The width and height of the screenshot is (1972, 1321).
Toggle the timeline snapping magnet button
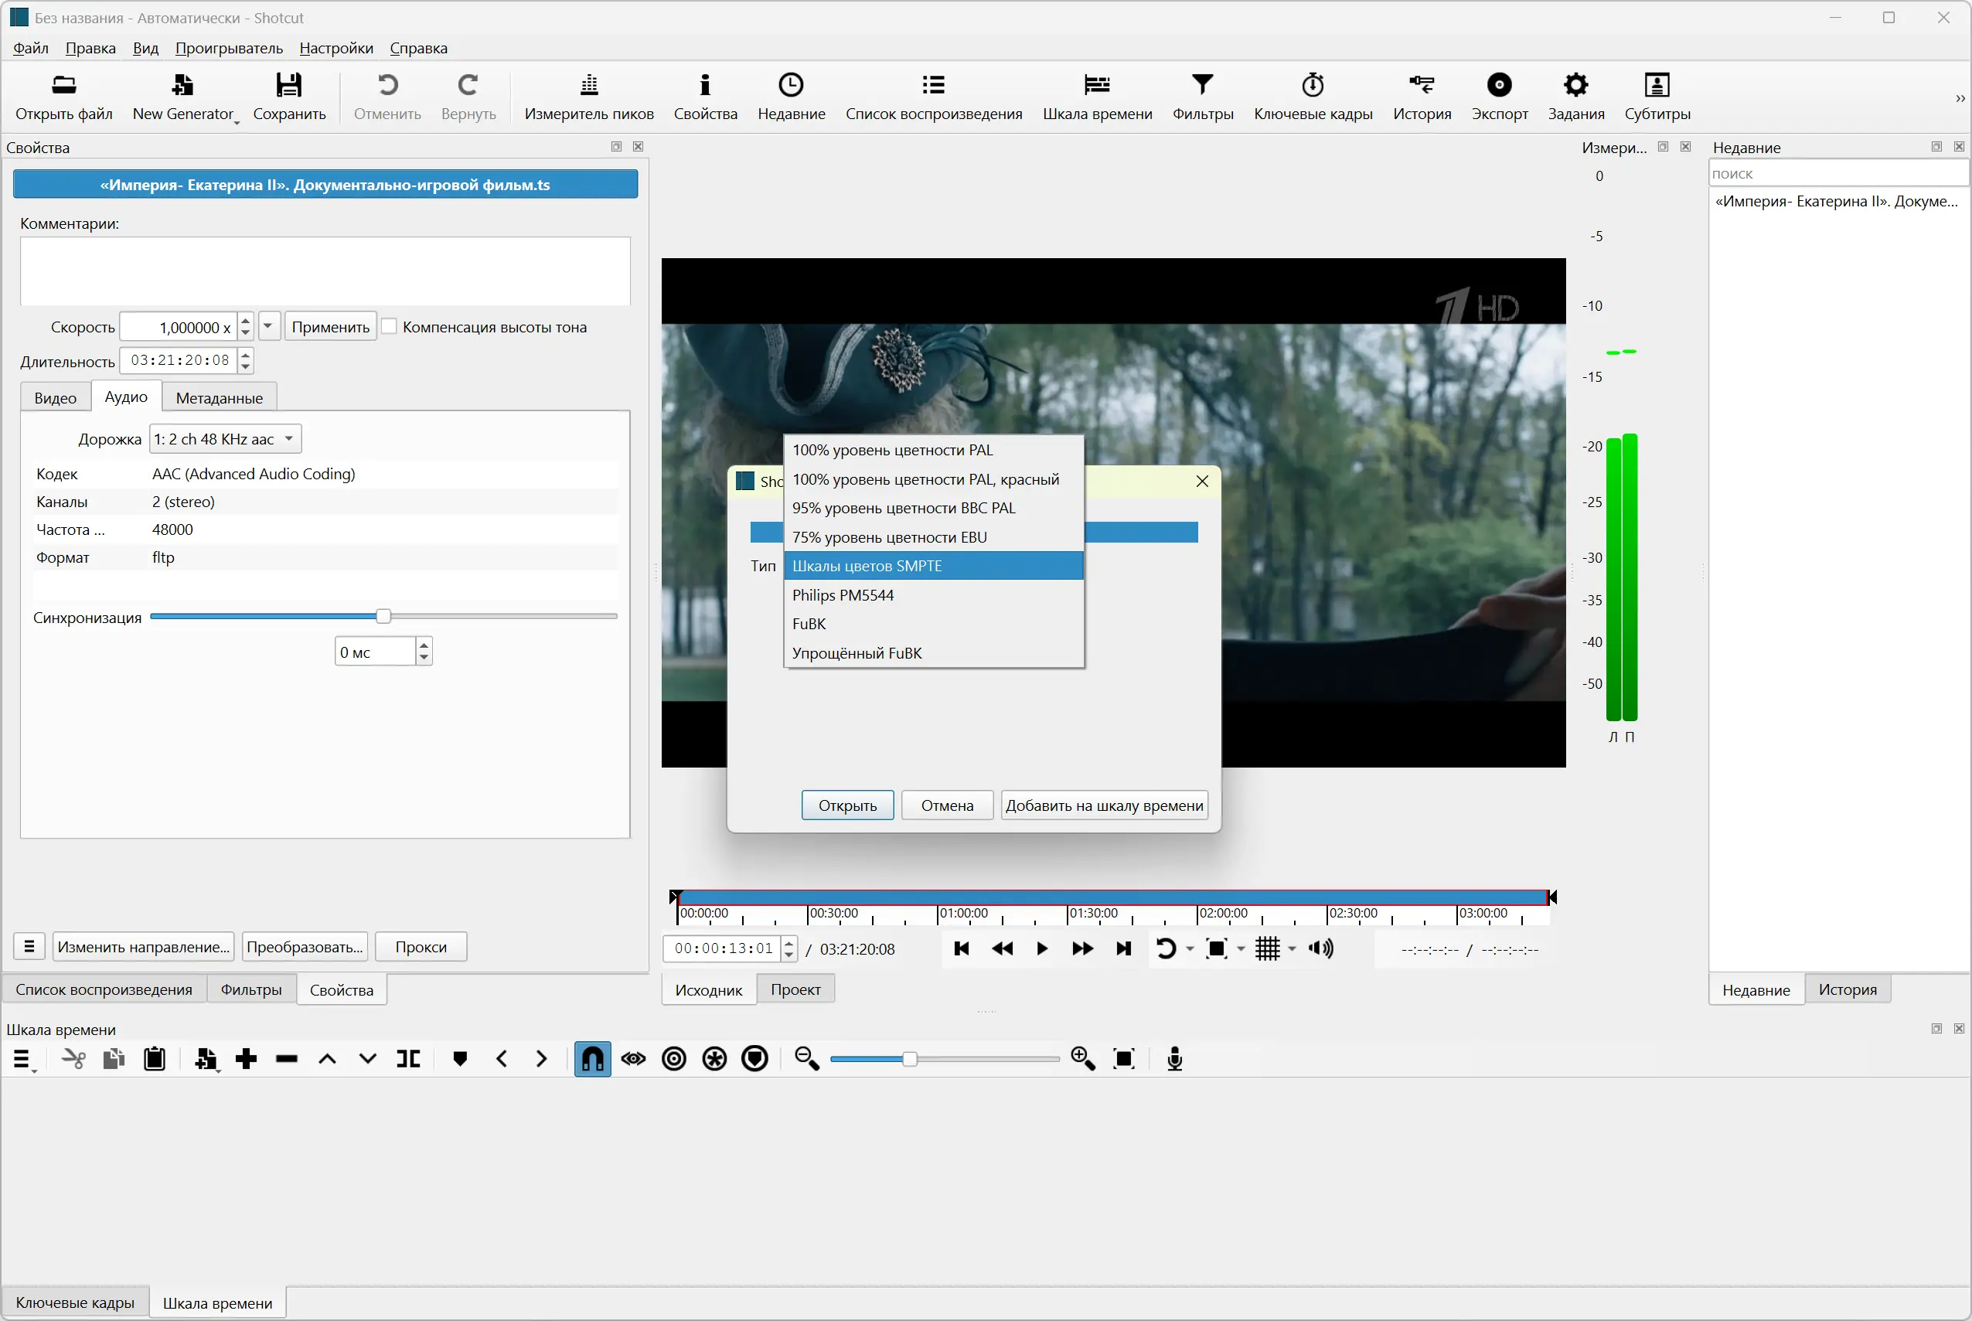click(592, 1059)
